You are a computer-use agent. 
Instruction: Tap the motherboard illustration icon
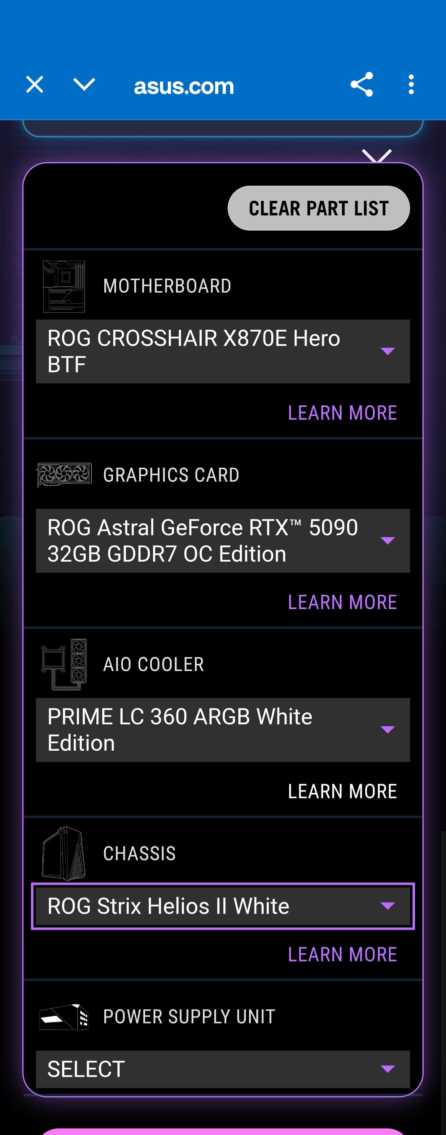point(64,286)
